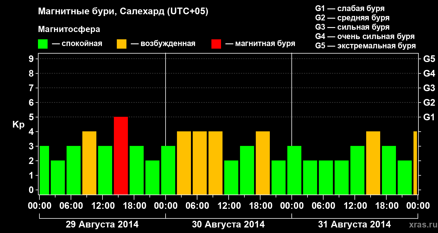Screen dimensions: 438x233
Task: Click the green 'спокойная' legend swatch
Action: click(x=43, y=44)
